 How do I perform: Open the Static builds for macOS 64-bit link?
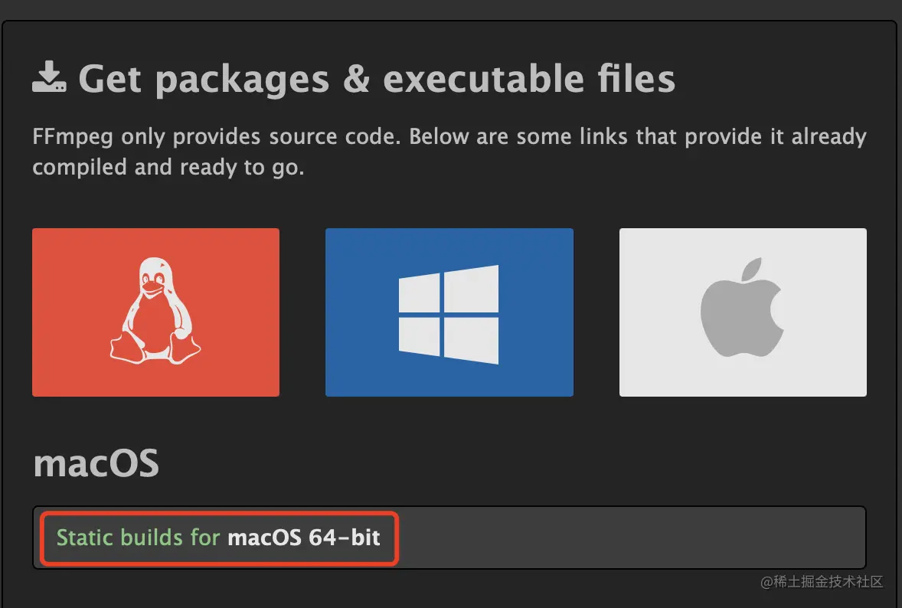click(x=218, y=537)
